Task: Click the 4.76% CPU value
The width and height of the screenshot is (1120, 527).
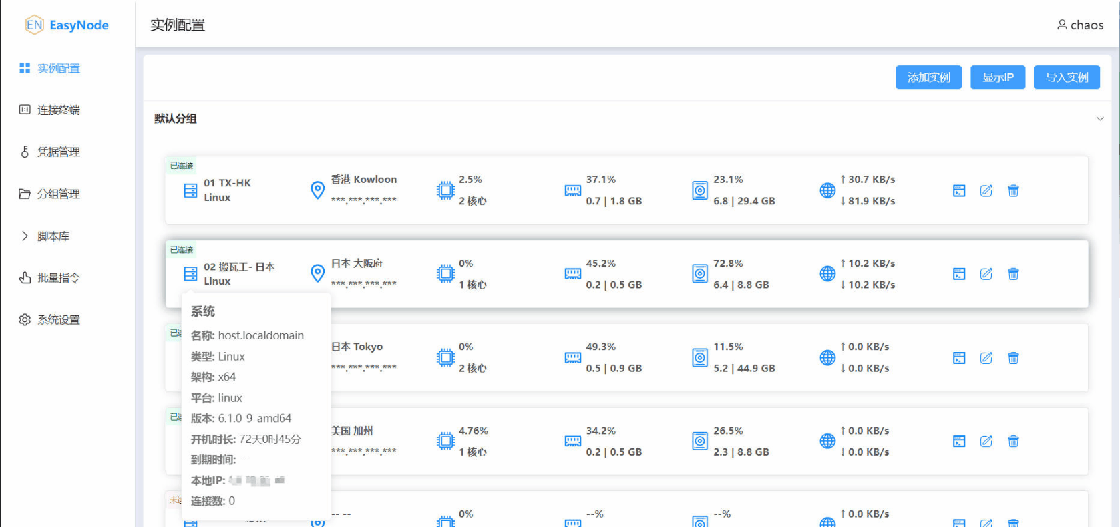Action: [473, 431]
